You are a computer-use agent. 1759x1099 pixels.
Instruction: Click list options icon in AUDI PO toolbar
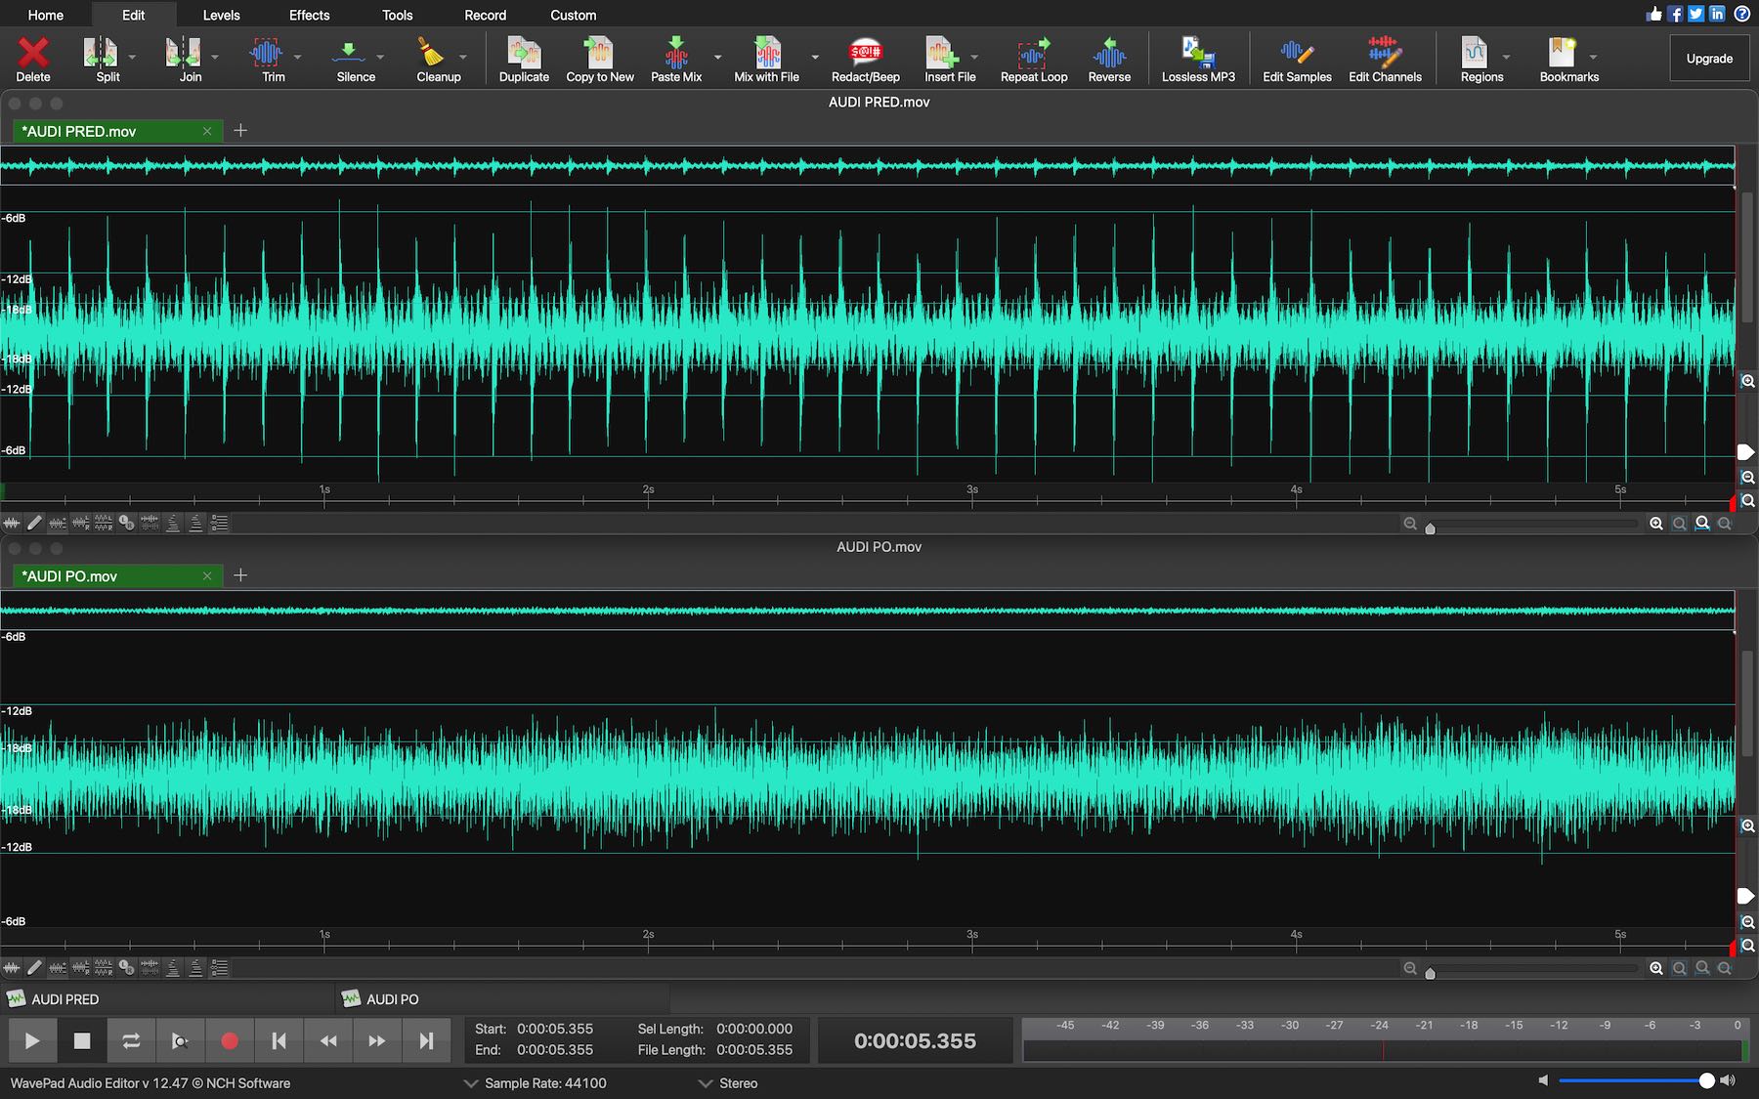point(220,968)
